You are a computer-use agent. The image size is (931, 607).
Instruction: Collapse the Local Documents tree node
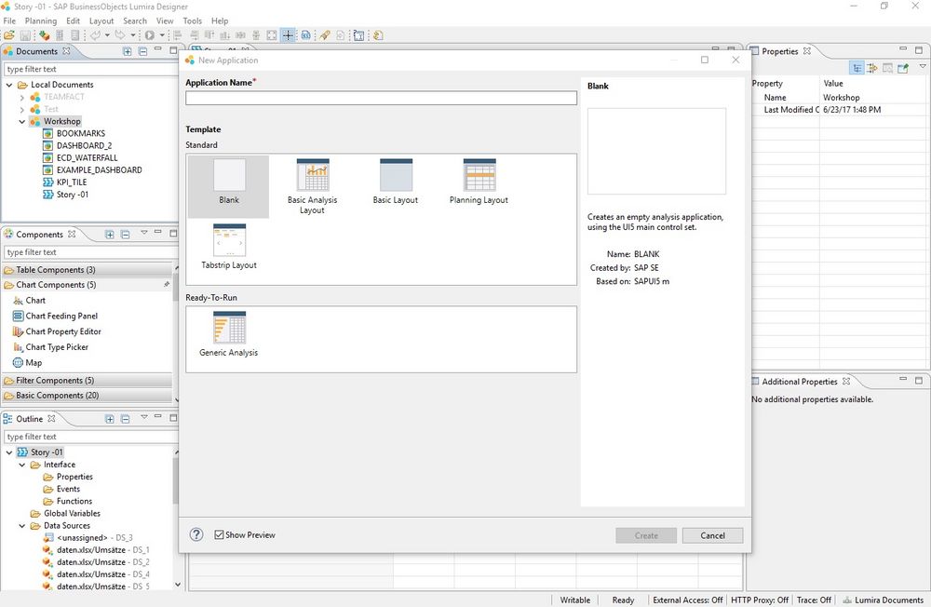9,85
